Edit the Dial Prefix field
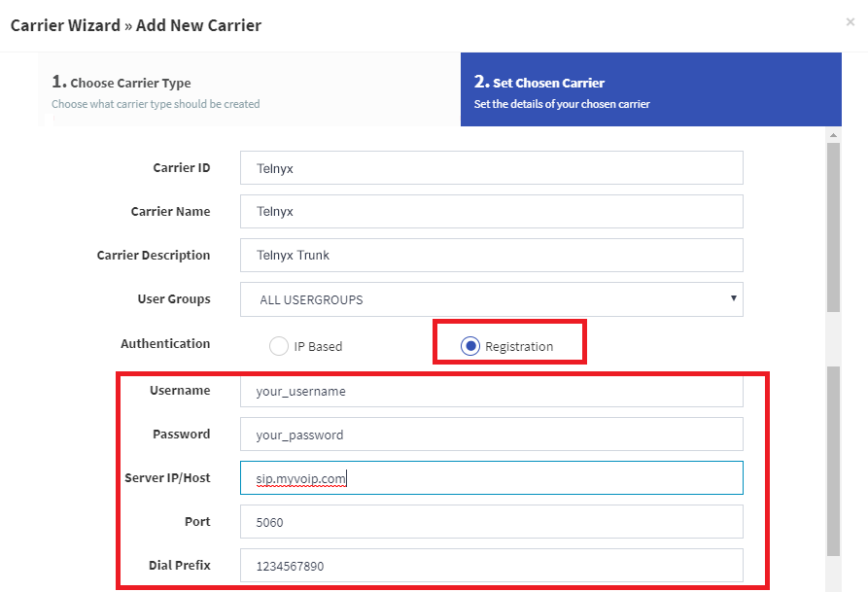The image size is (868, 592). [x=492, y=566]
